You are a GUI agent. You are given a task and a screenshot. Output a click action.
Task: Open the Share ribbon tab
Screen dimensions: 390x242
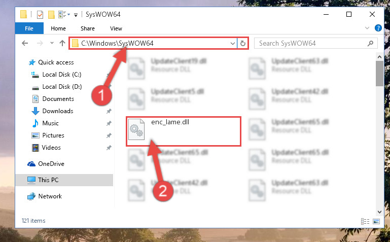pyautogui.click(x=88, y=28)
